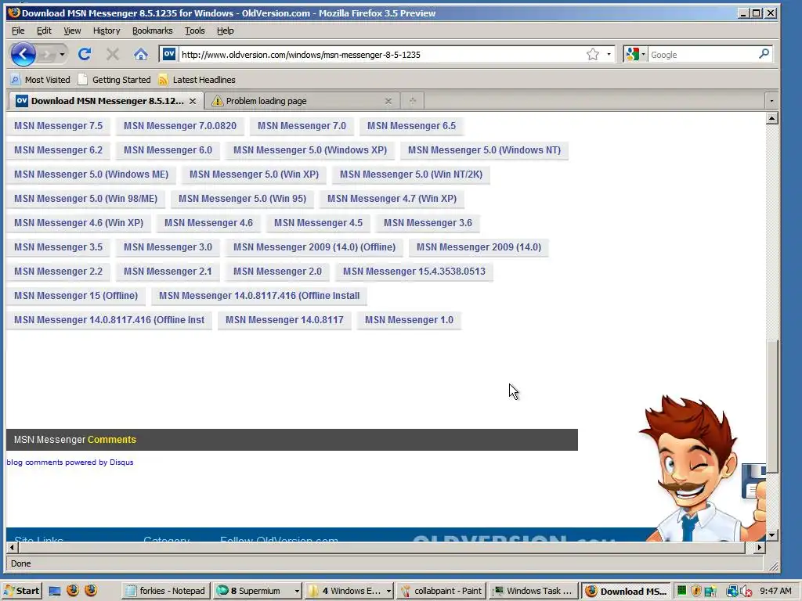Expand the address bar history dropdown

(609, 54)
